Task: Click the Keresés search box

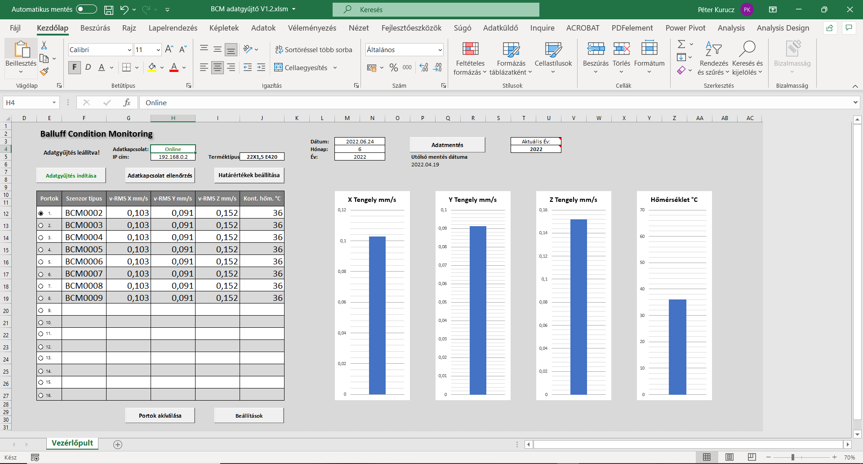Action: tap(436, 9)
